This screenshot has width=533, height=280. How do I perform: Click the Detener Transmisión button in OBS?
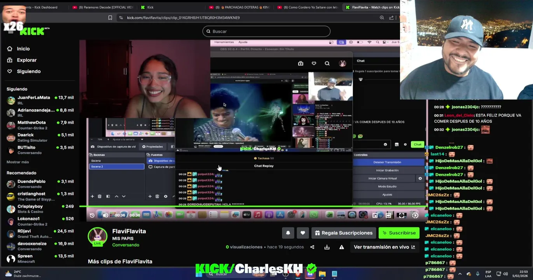coord(387,162)
